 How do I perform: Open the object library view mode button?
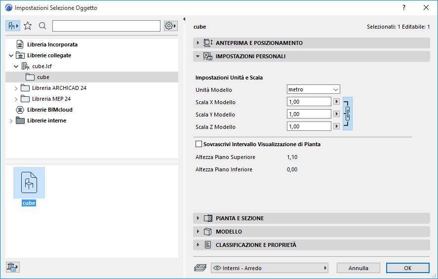click(13, 26)
